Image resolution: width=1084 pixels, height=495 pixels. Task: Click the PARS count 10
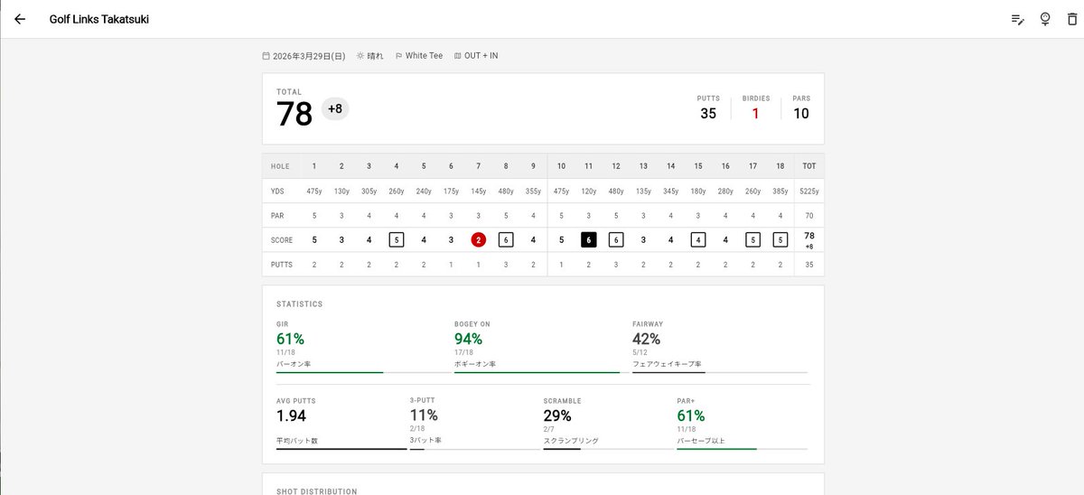[801, 114]
